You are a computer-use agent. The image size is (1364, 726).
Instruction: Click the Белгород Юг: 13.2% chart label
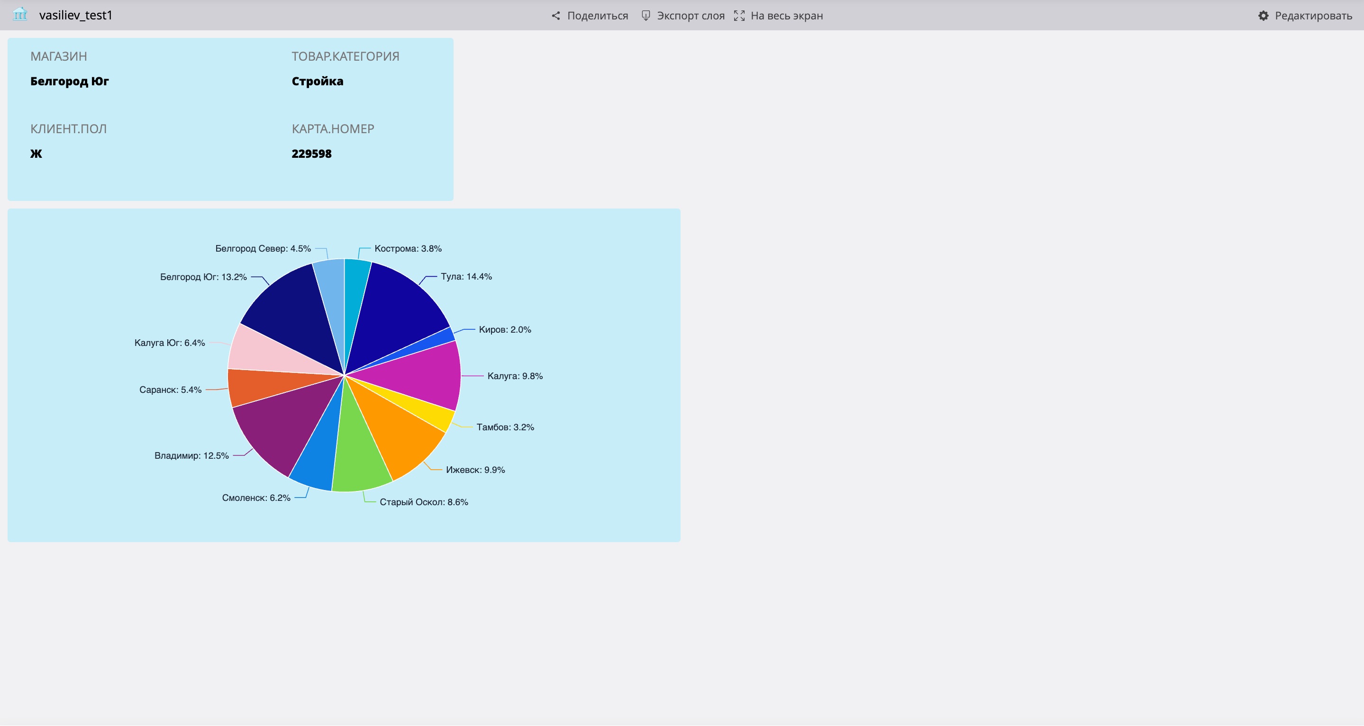click(x=203, y=277)
